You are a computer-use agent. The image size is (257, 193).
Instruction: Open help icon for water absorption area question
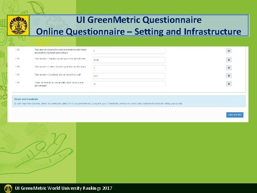[229, 51]
